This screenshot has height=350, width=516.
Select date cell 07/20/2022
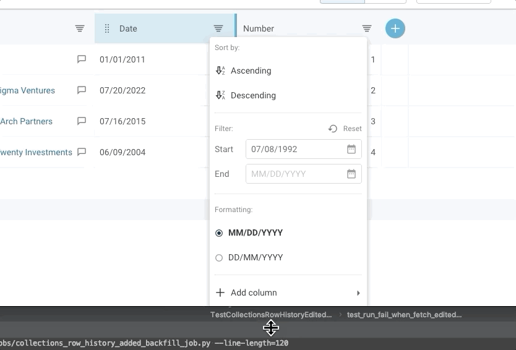click(123, 90)
